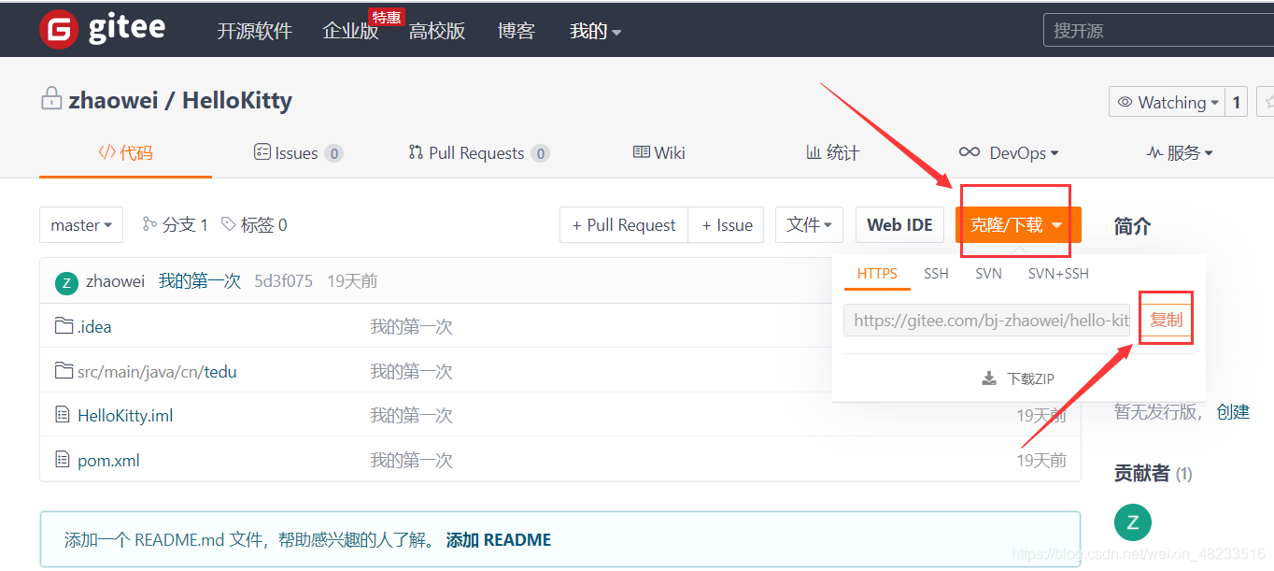Click the pom.xml row's 19天前 time
The image size is (1274, 571).
click(1041, 460)
